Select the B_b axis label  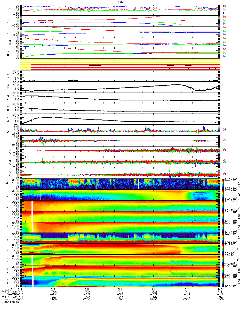coord(10,10)
